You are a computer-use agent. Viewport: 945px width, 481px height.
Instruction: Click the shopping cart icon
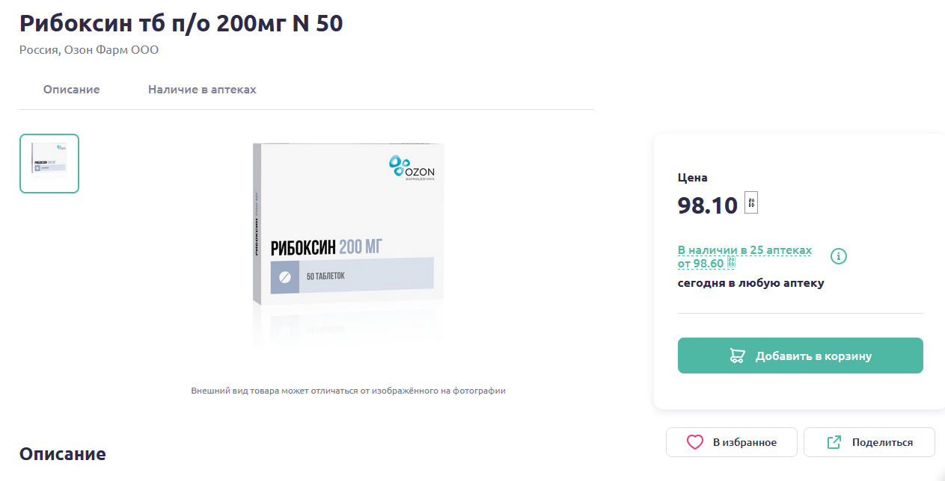(x=737, y=356)
